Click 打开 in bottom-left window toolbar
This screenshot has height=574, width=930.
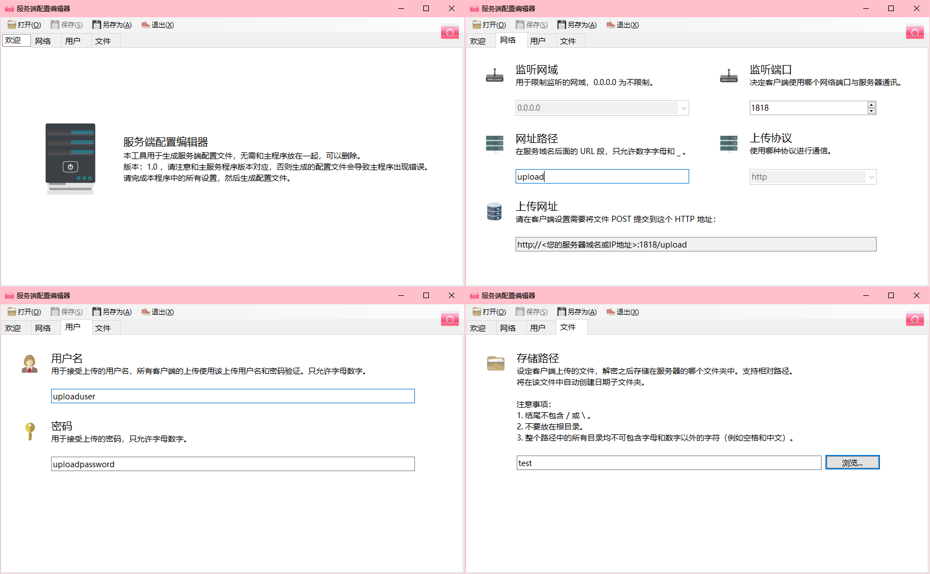(24, 312)
